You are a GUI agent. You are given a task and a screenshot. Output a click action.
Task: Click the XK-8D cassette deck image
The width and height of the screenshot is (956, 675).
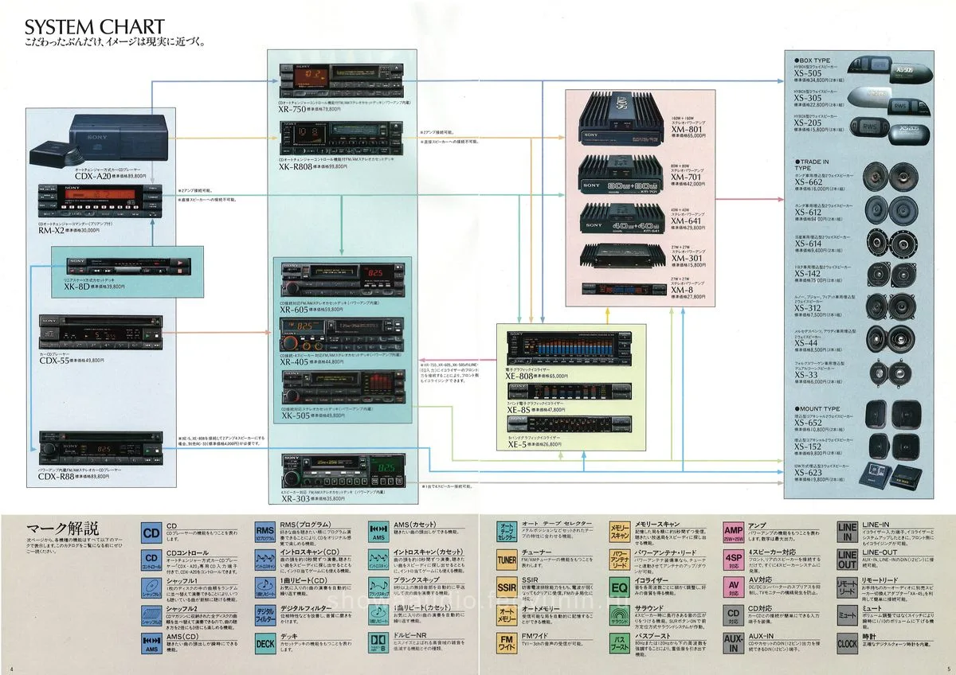(x=127, y=267)
